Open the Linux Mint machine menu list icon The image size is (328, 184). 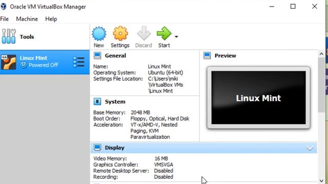[79, 62]
